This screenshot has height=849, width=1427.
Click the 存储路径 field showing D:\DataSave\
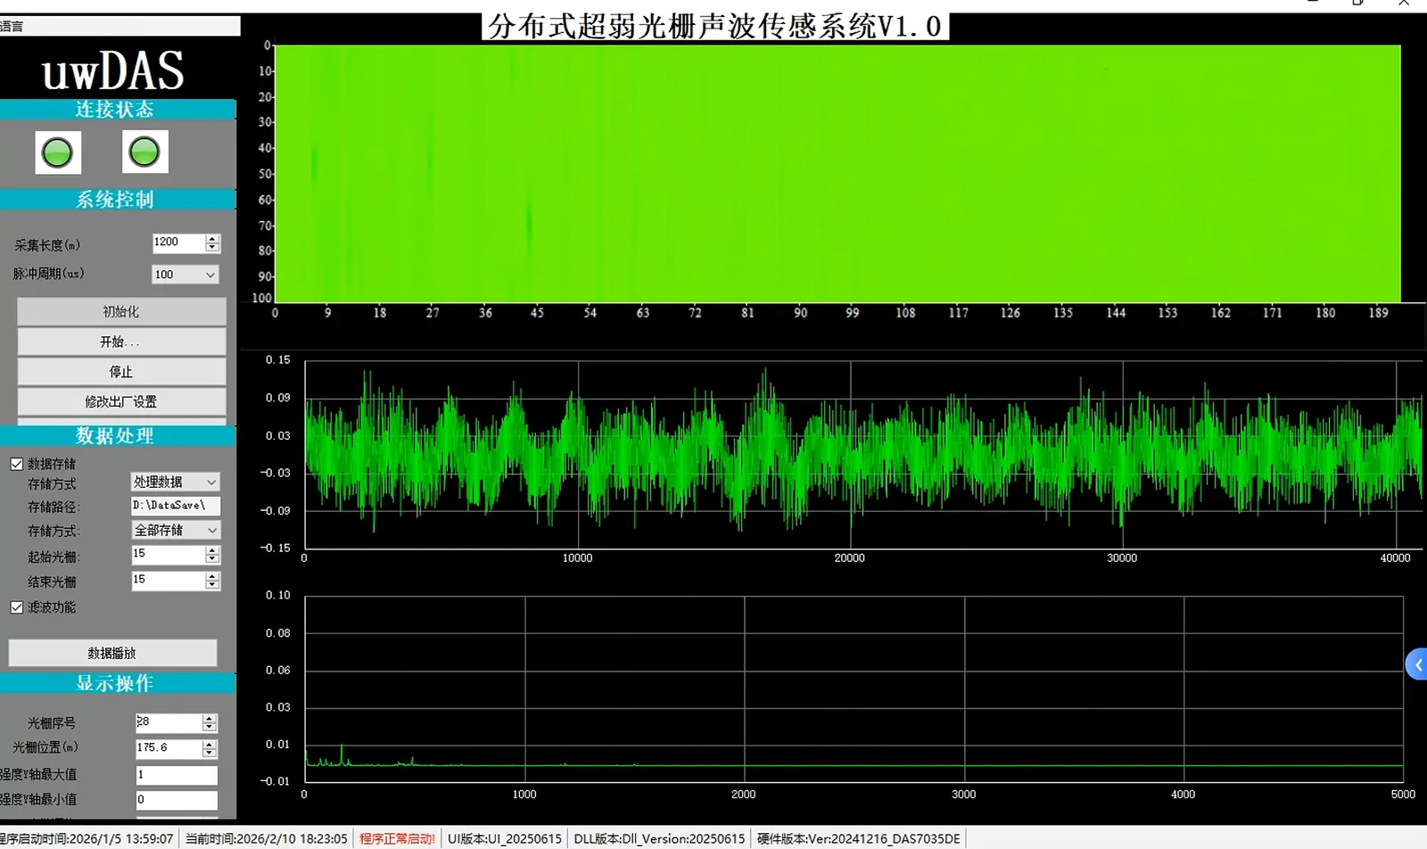[176, 506]
